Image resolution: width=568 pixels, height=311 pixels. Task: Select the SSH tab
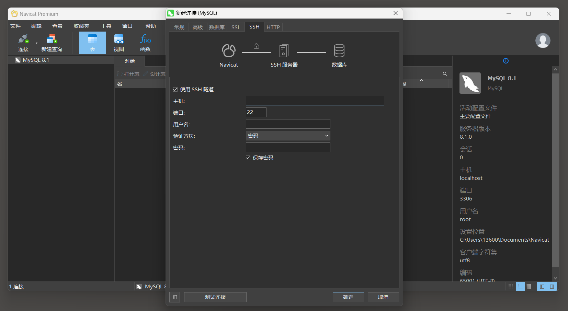point(254,27)
